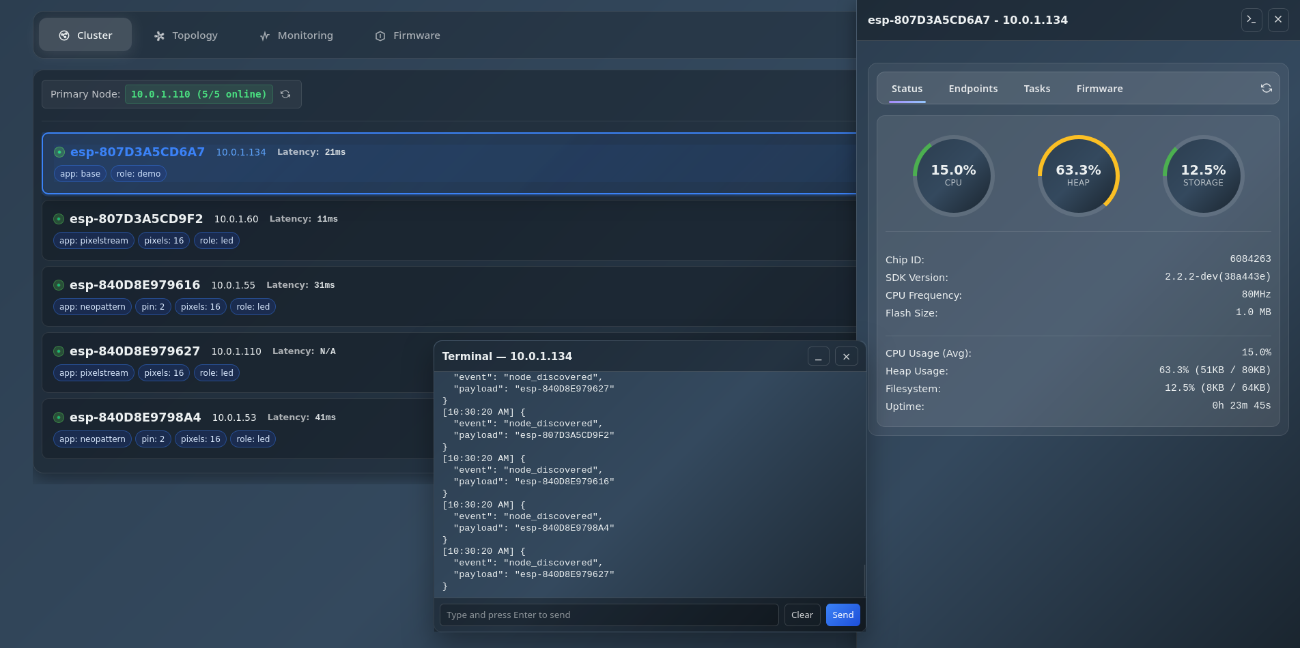Select the Topology network icon

pos(159,35)
